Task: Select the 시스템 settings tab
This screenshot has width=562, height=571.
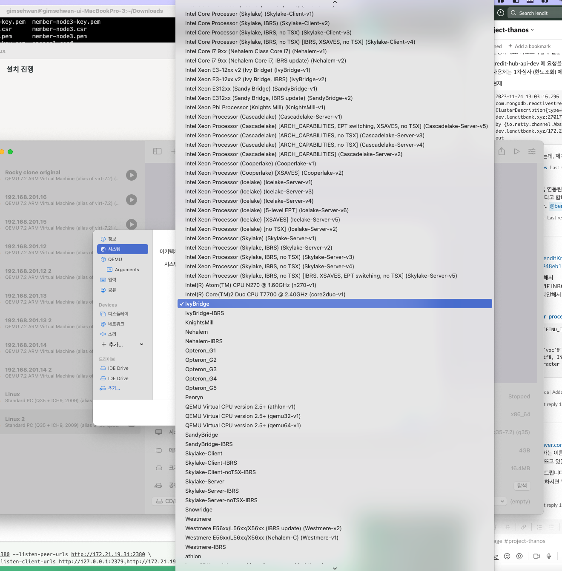Action: pos(123,249)
